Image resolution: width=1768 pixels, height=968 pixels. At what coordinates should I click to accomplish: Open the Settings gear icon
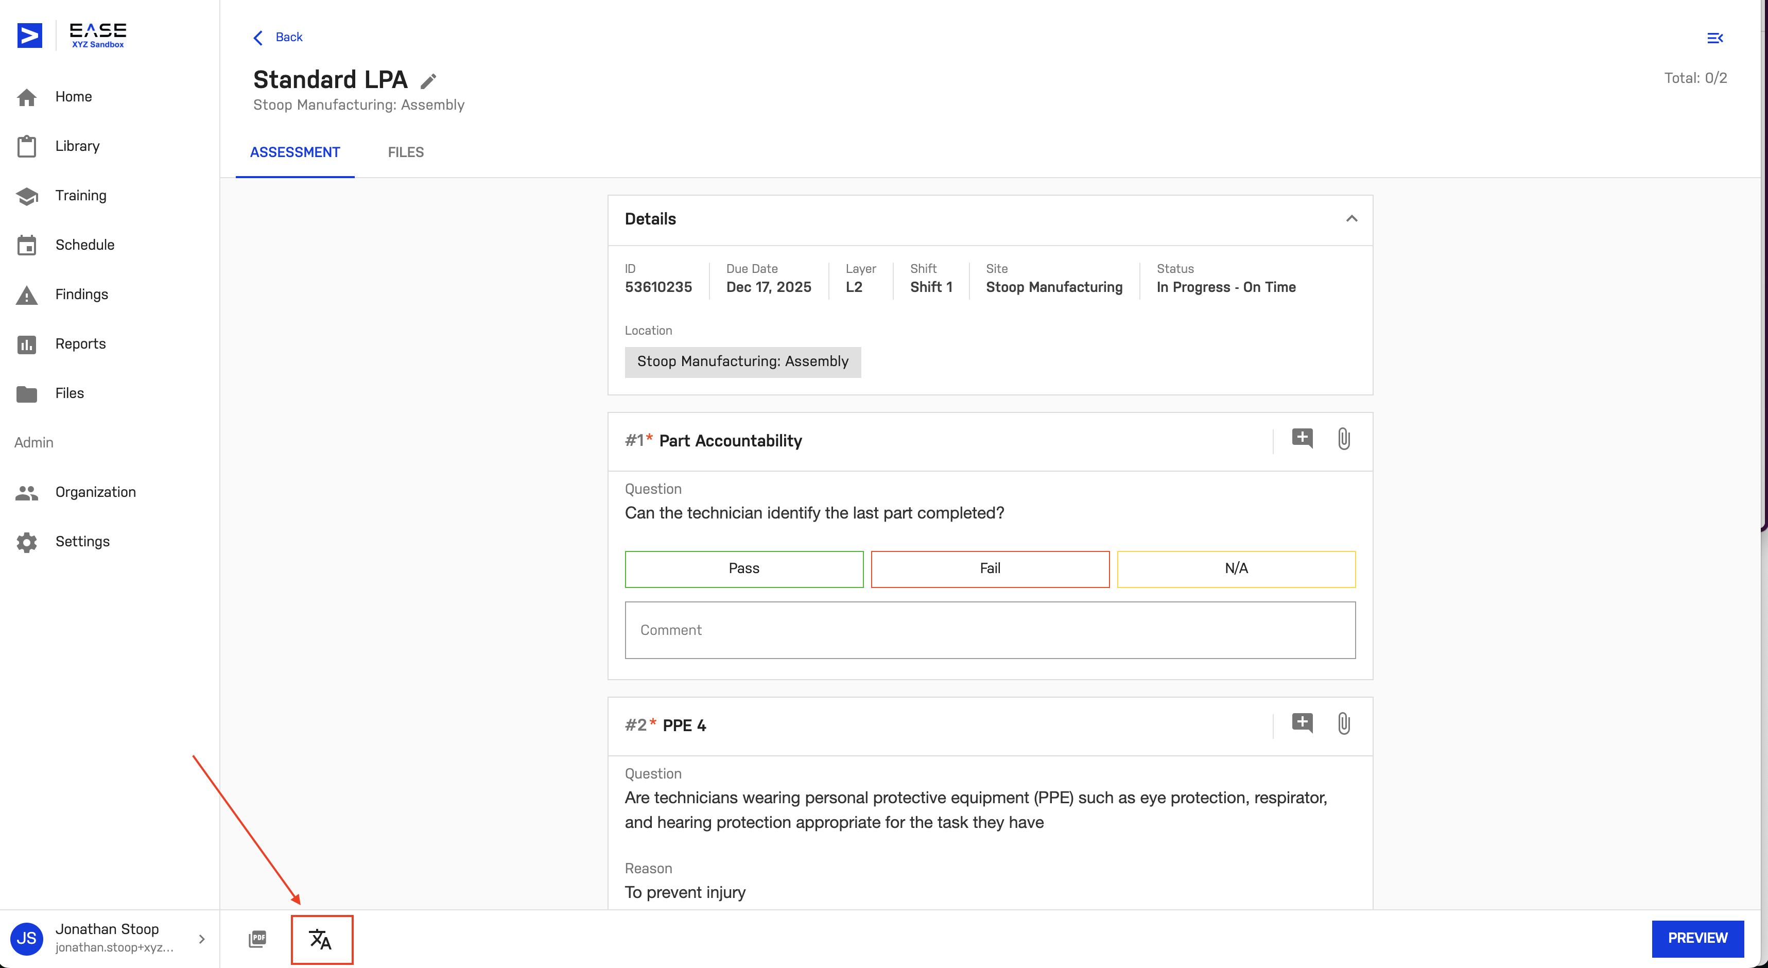click(x=27, y=542)
